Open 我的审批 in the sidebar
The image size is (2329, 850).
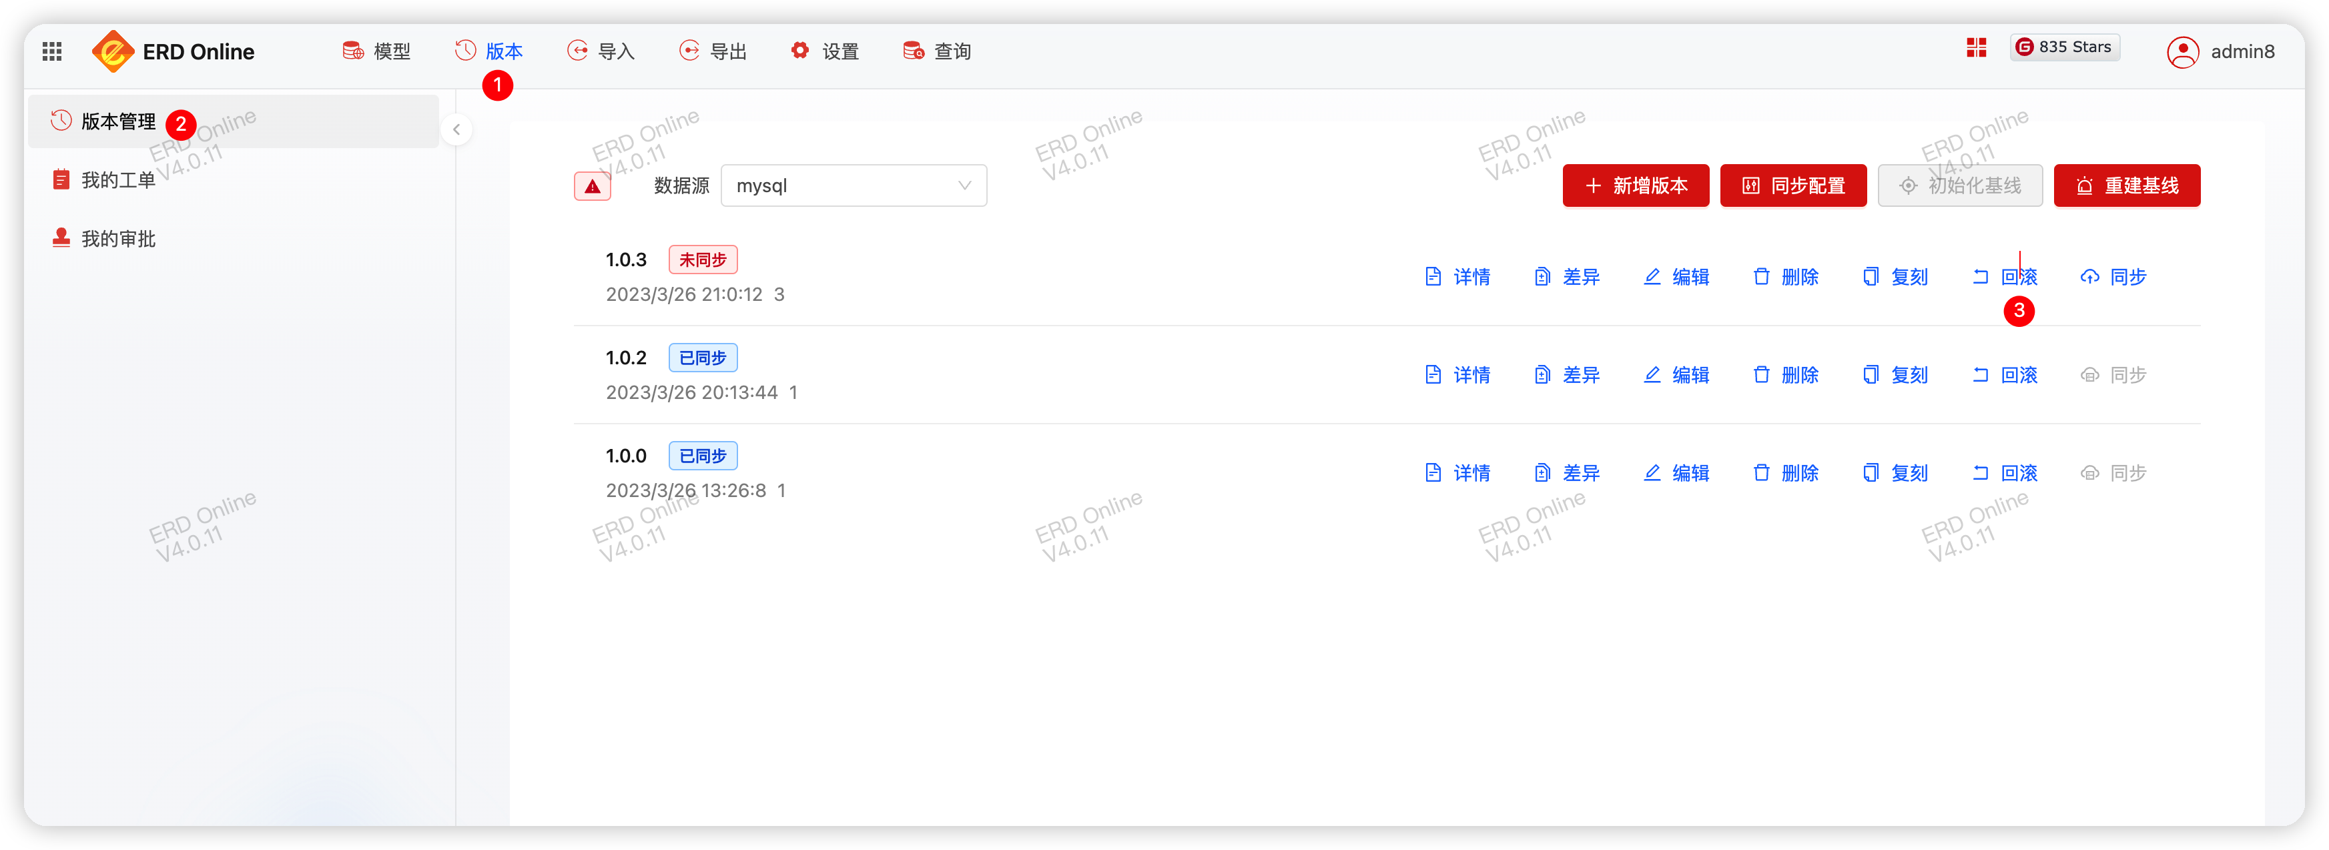tap(234, 239)
